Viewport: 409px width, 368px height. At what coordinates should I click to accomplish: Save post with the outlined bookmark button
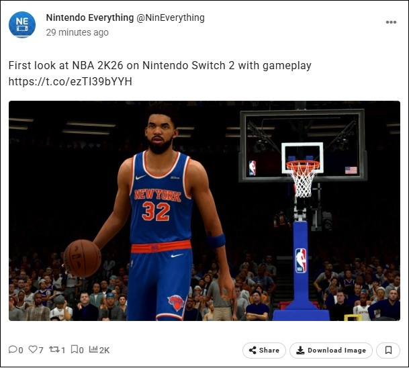pos(388,350)
